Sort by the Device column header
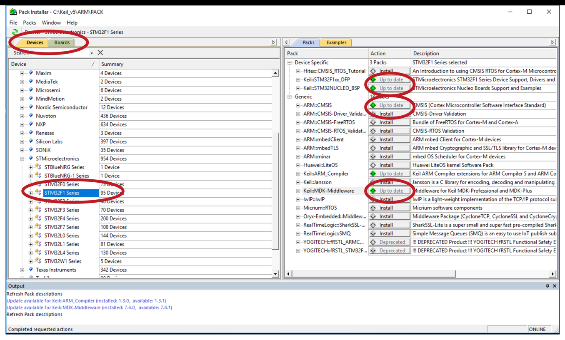The height and width of the screenshot is (340, 565). (x=53, y=64)
